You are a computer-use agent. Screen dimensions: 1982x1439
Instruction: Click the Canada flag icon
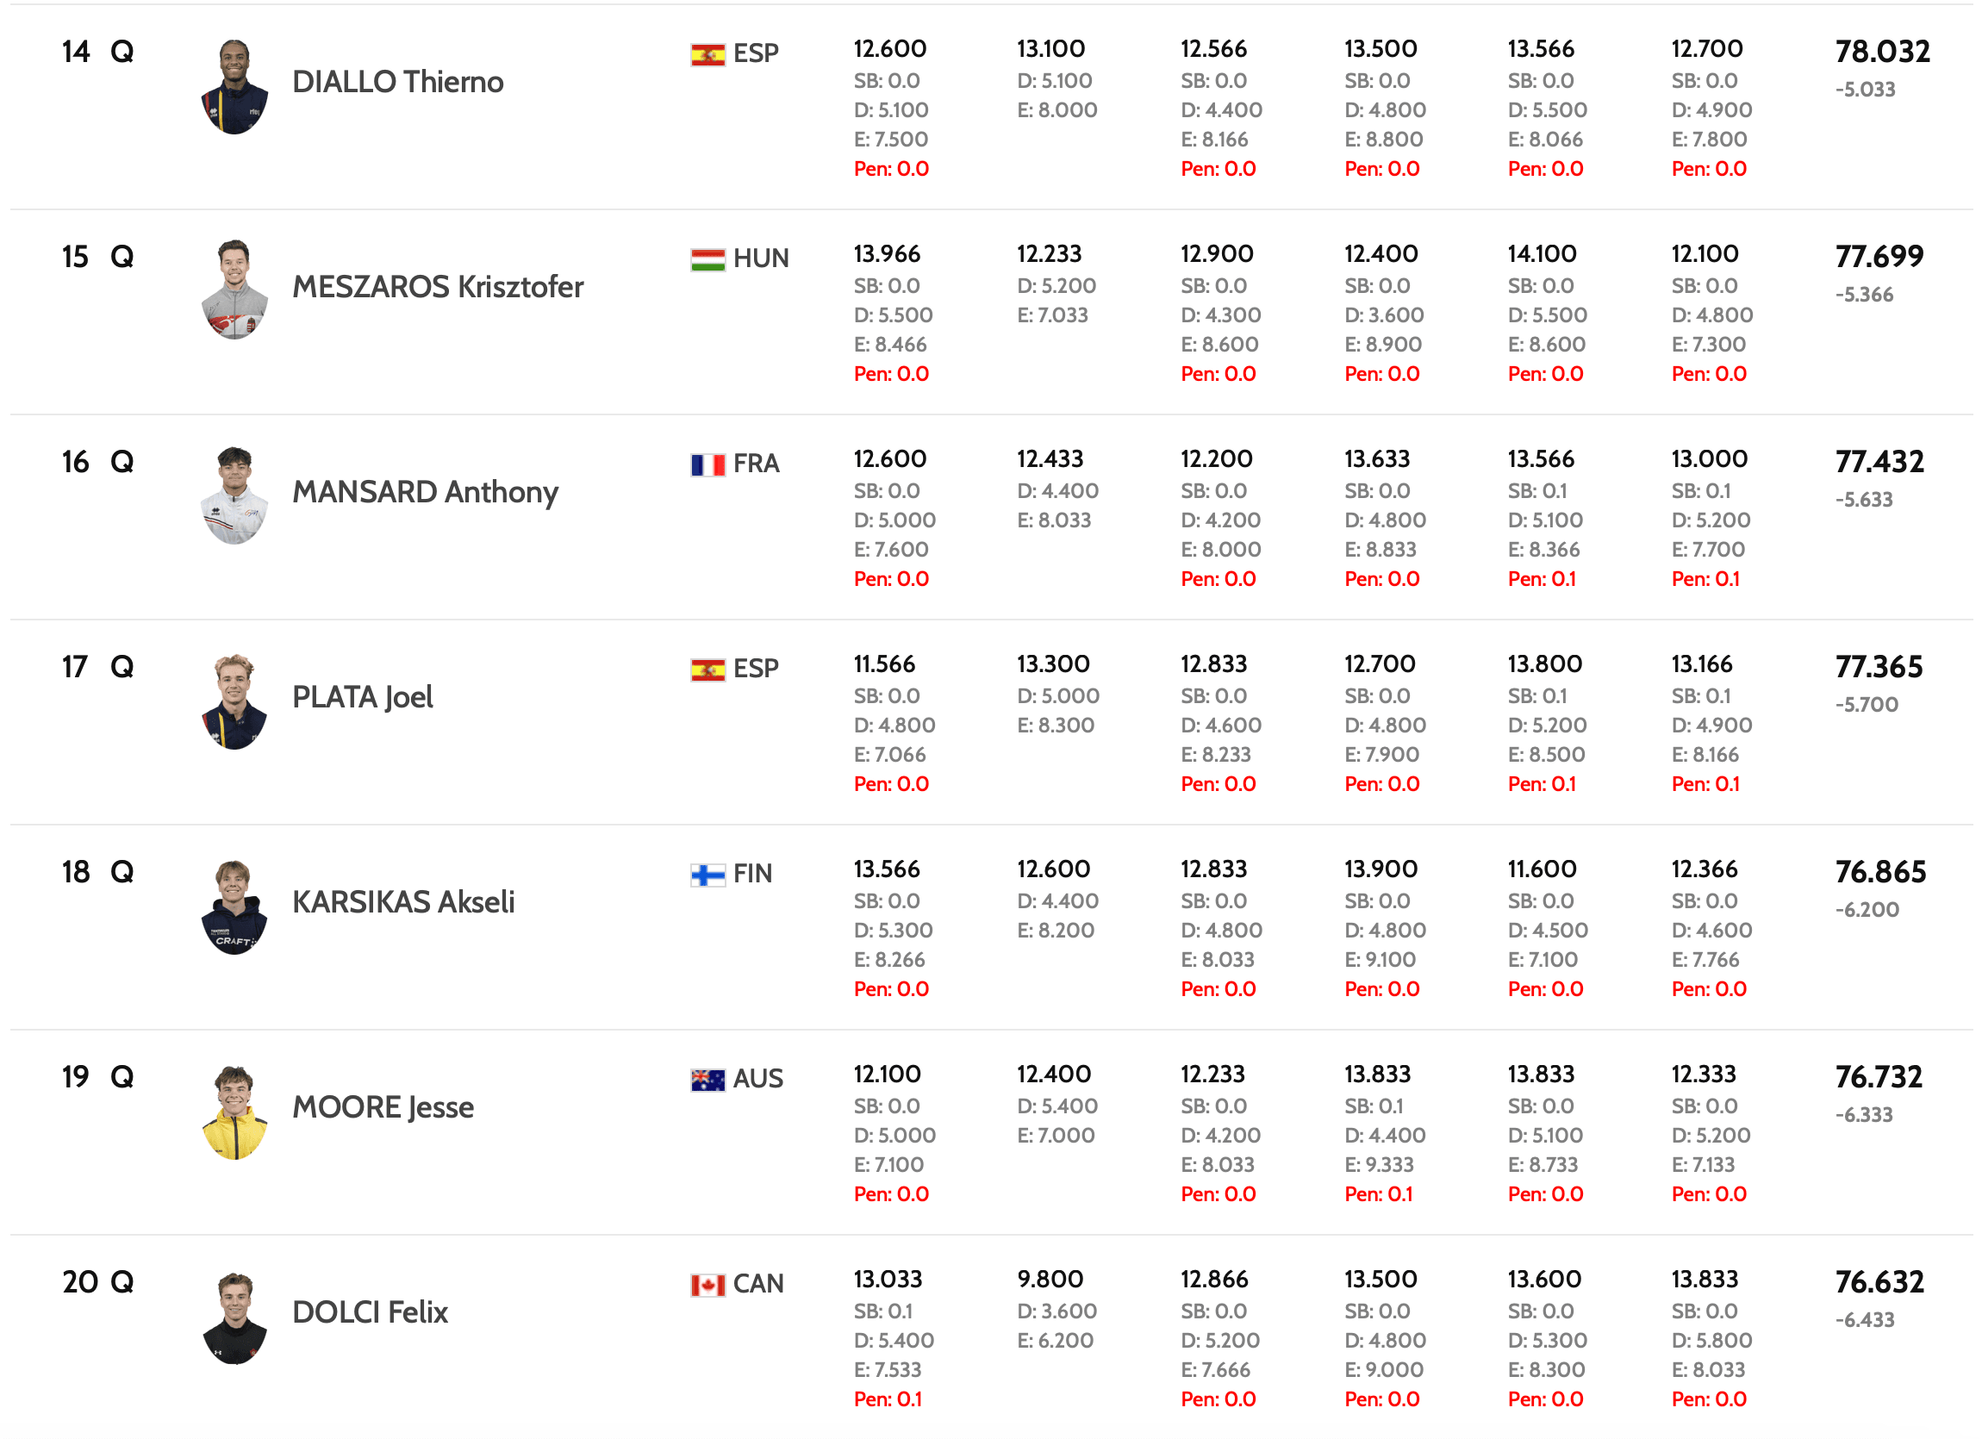coord(707,1286)
